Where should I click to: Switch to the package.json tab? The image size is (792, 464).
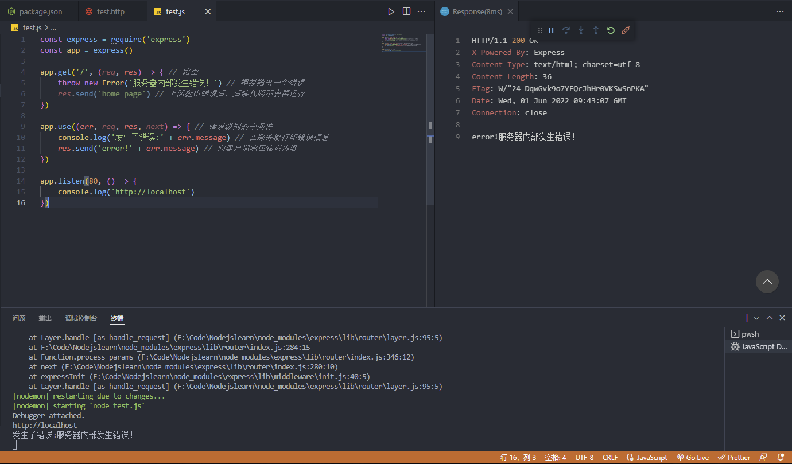(x=40, y=11)
